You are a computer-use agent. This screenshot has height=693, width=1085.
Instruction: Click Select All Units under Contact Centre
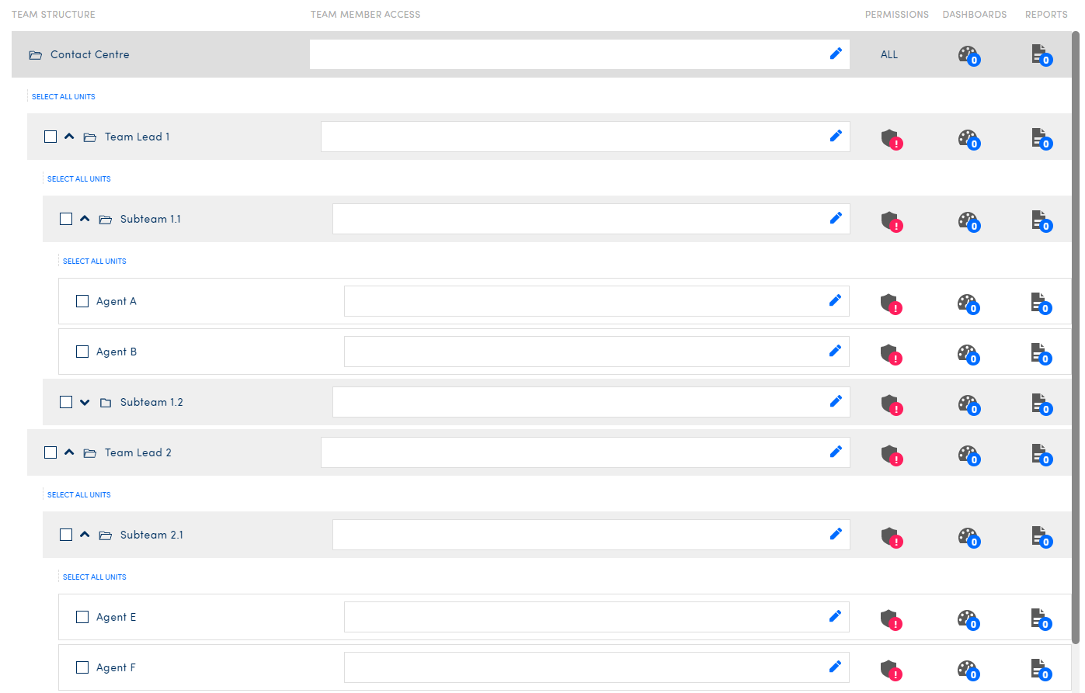64,97
